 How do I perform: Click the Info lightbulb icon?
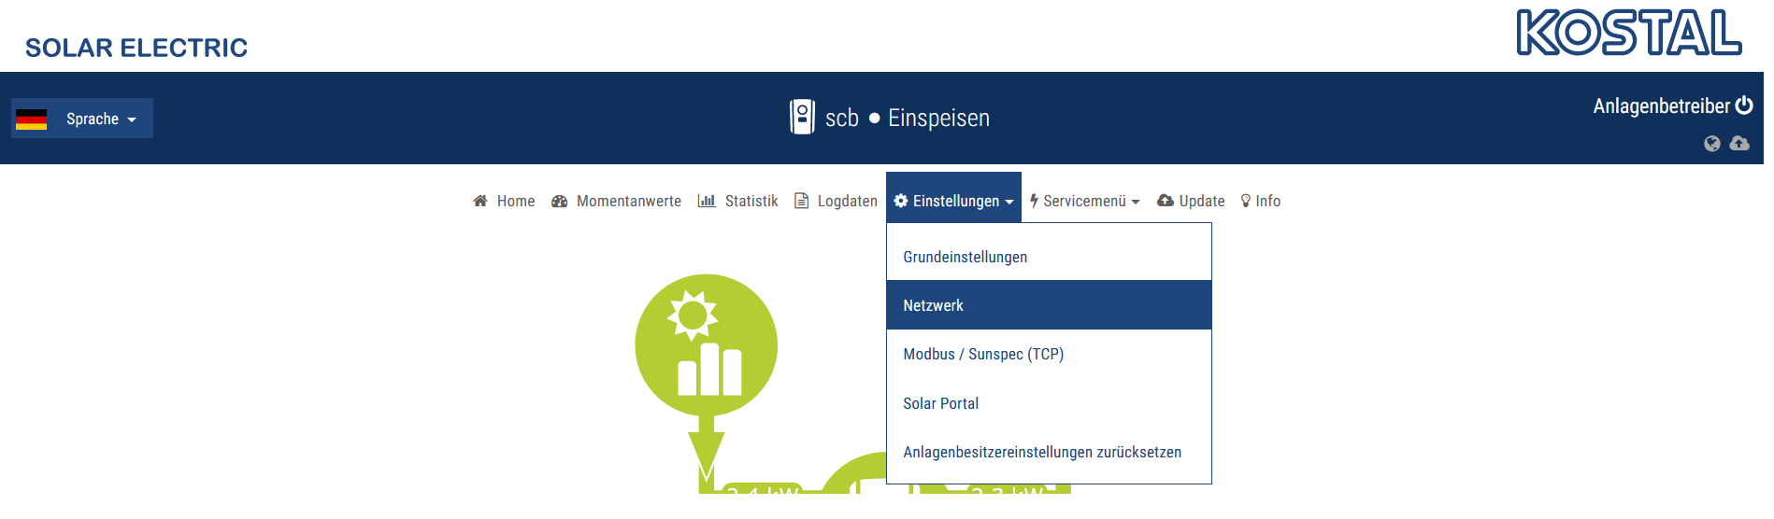pyautogui.click(x=1245, y=201)
